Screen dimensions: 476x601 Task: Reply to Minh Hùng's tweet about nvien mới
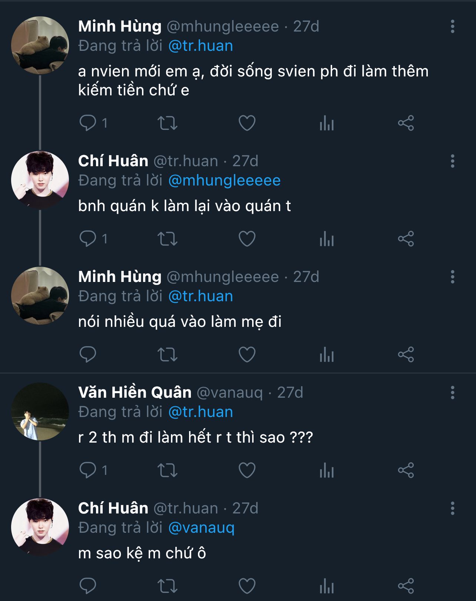point(88,123)
